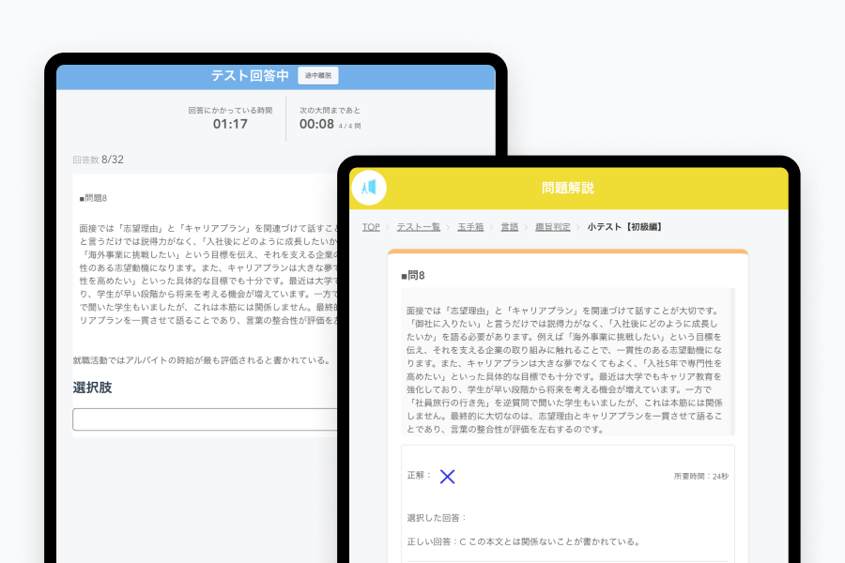
Task: Click 小テスト【初級編】 breadcrumb item
Action: point(624,227)
